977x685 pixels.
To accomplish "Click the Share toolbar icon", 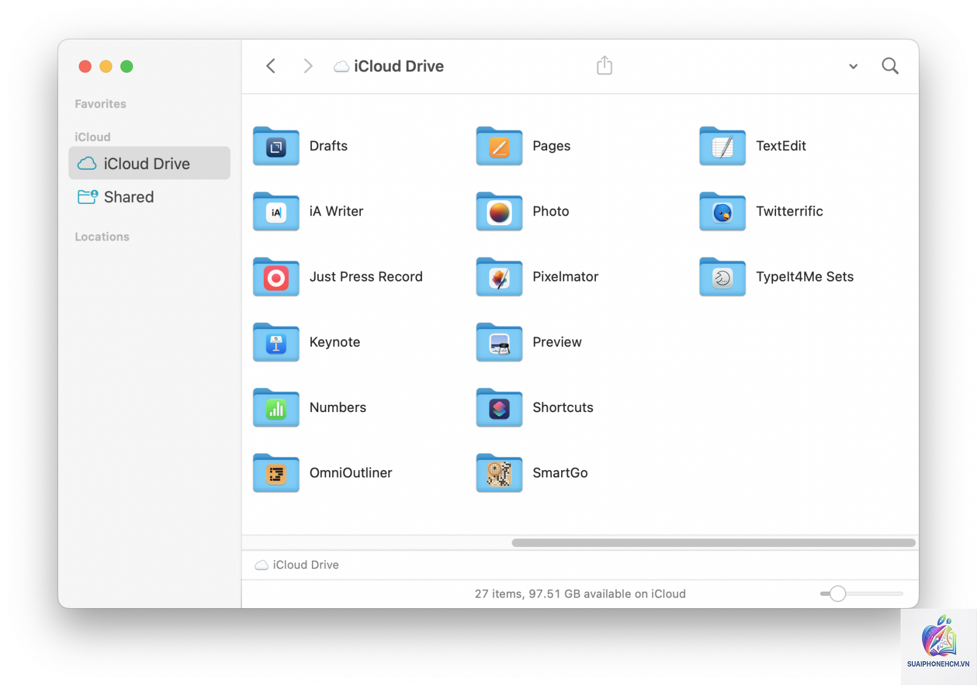I will point(605,65).
